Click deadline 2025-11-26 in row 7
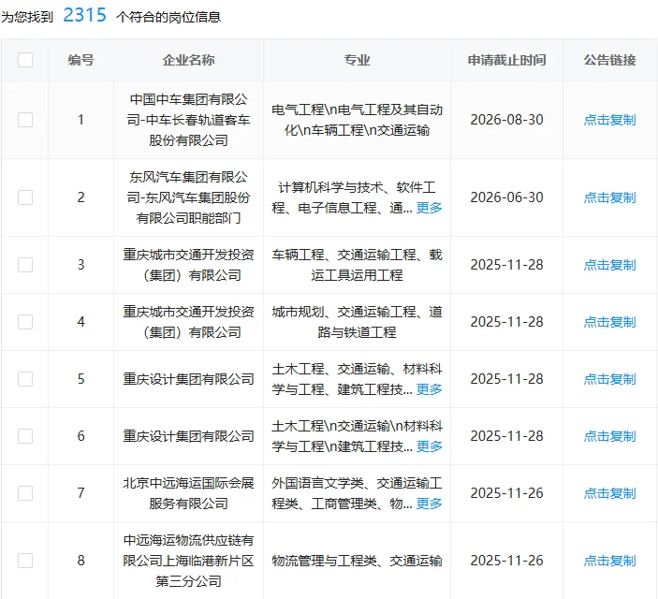 point(507,493)
